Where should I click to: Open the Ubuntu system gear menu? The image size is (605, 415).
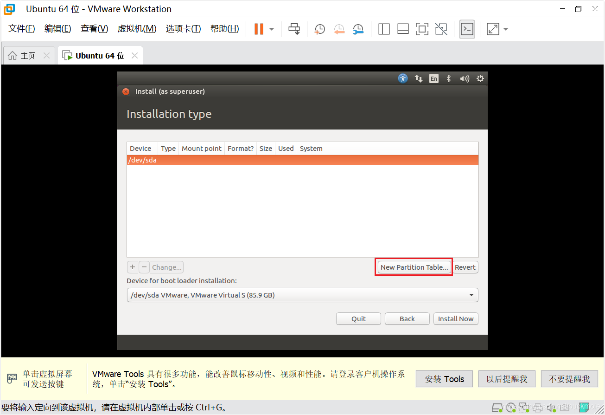[x=480, y=78]
